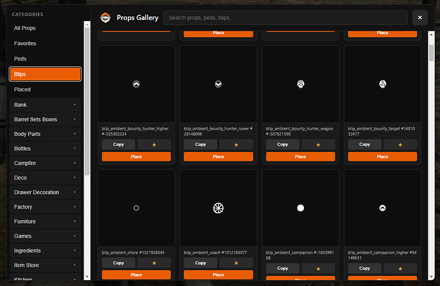Toggle favorite star for blip_ambient_coach
This screenshot has height=286, width=440.
point(237,263)
